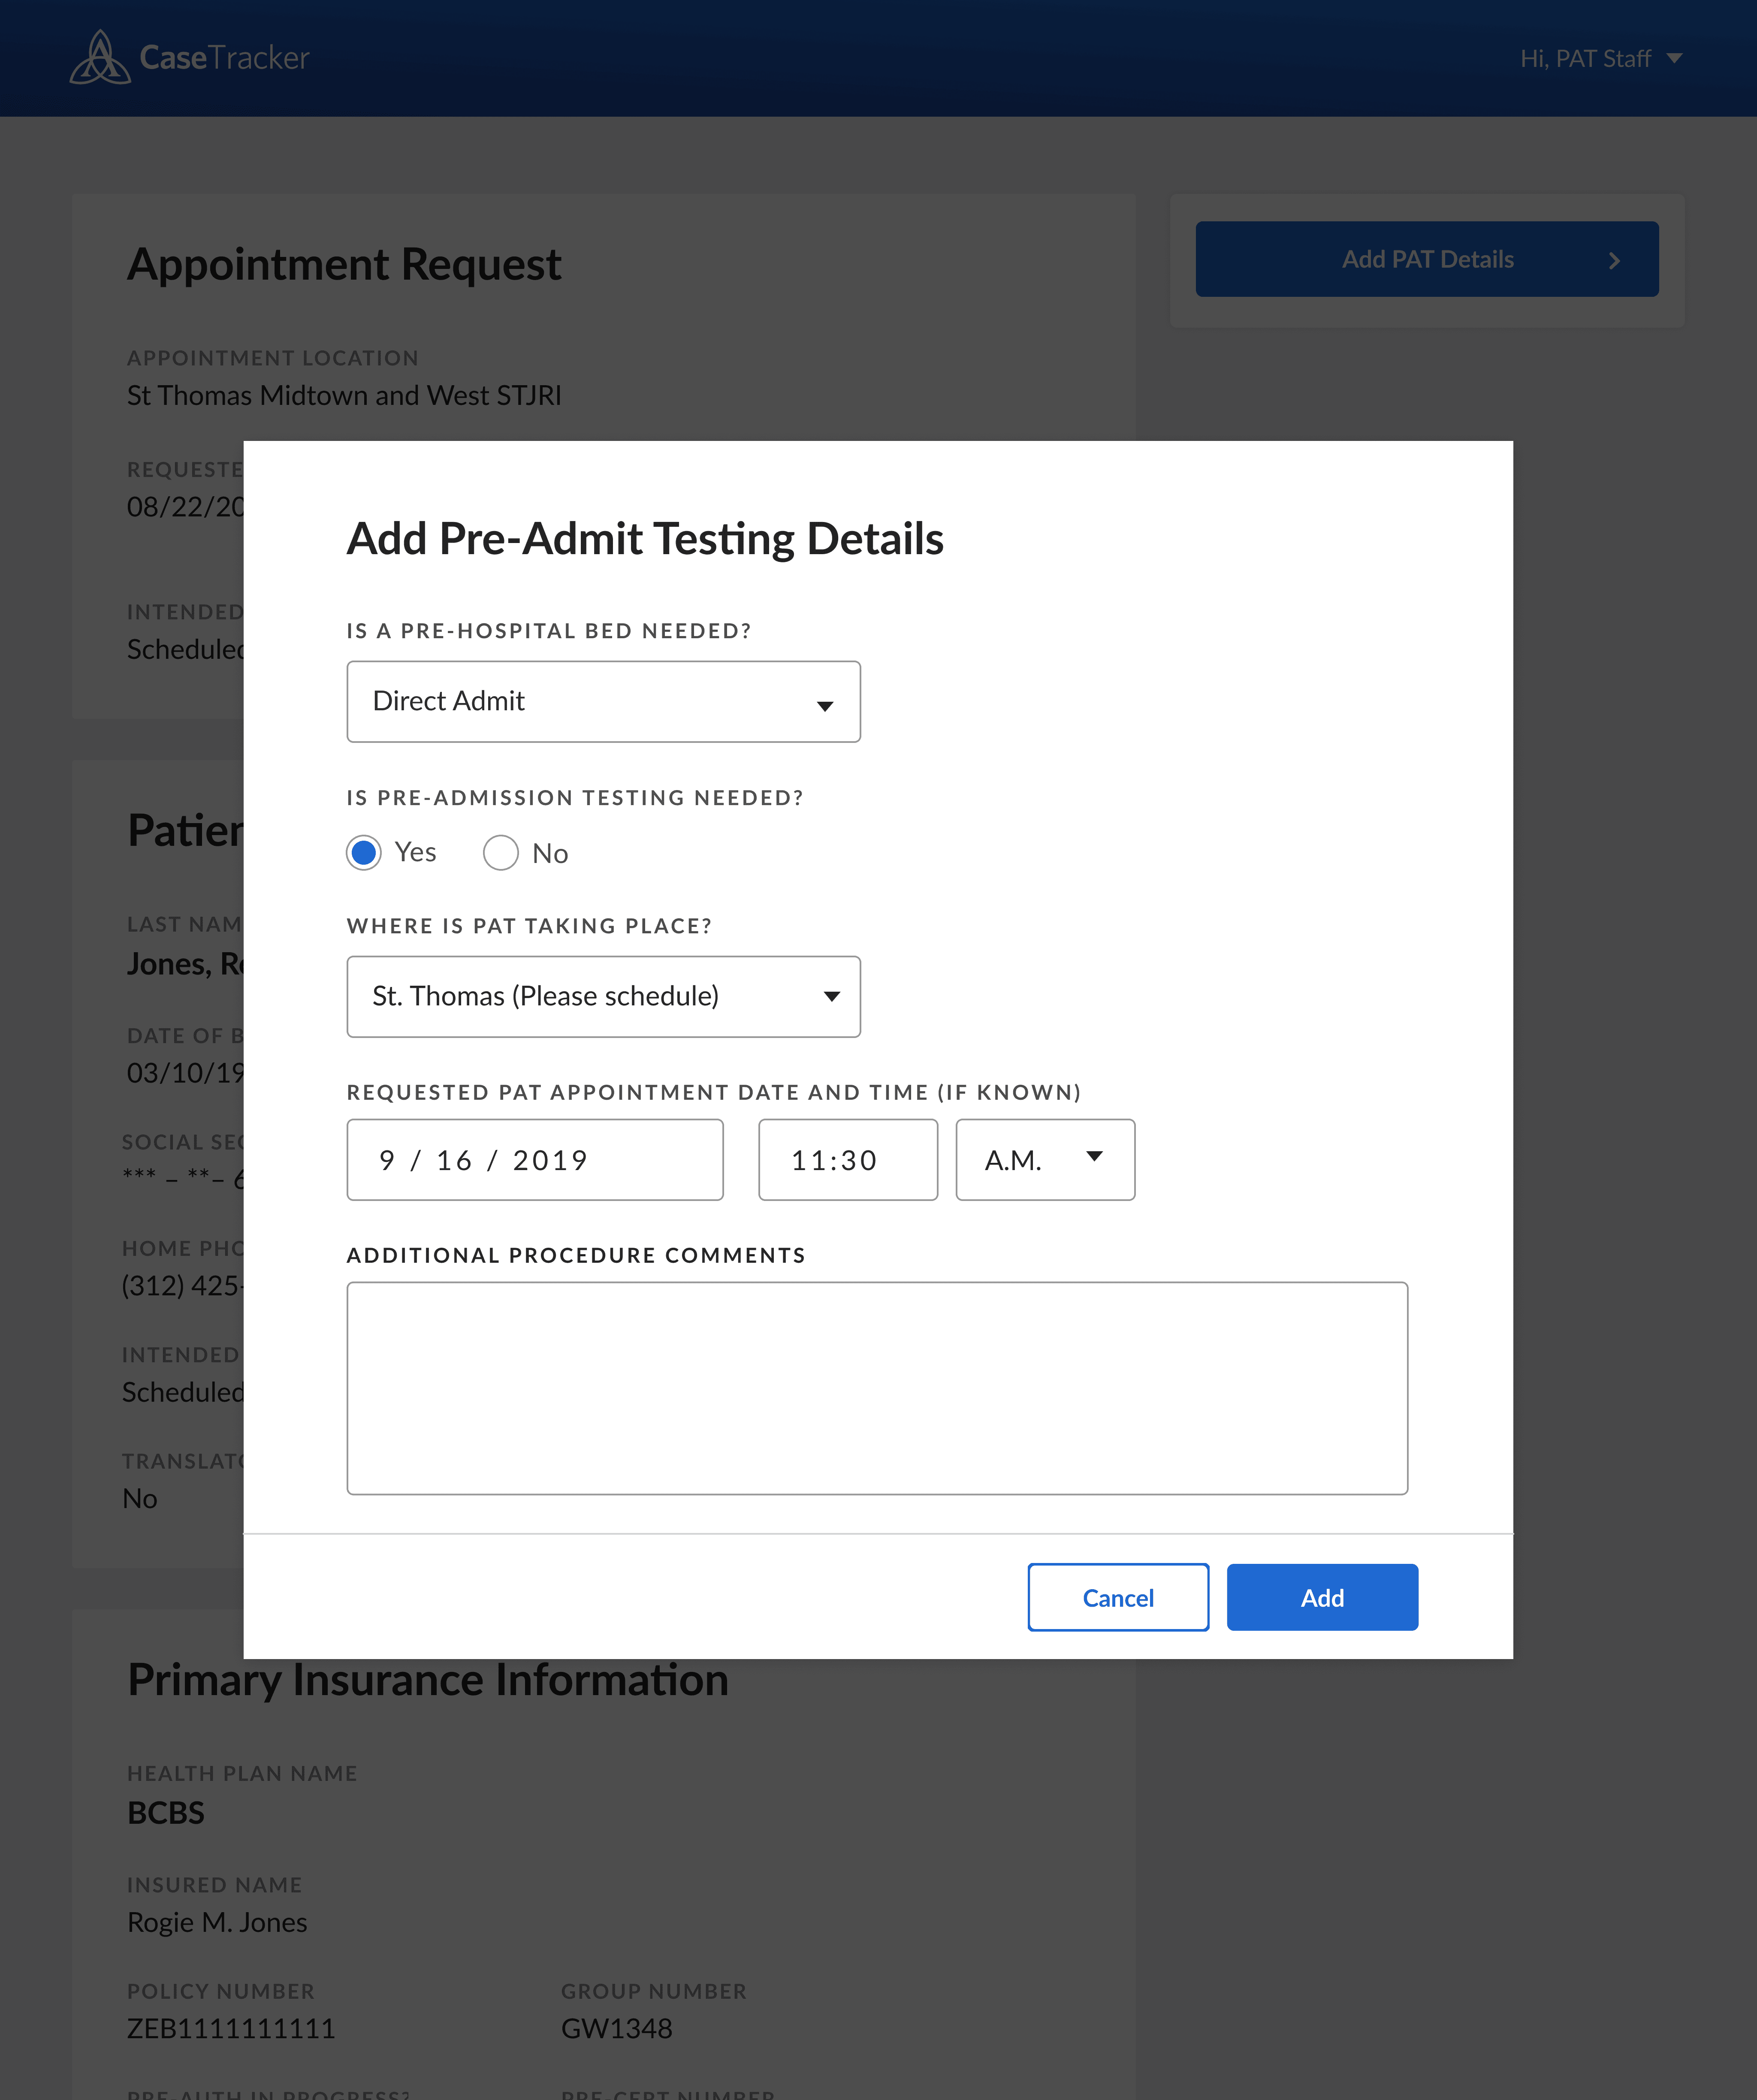Click the CaseTracker title text
This screenshot has height=2100, width=1757.
tap(224, 58)
